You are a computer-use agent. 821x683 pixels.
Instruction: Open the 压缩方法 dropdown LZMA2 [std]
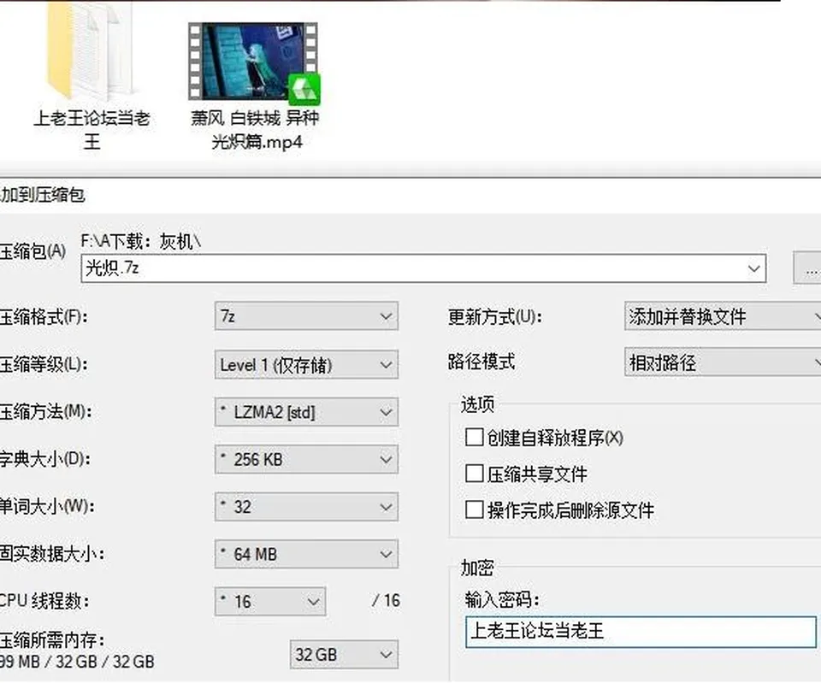306,412
